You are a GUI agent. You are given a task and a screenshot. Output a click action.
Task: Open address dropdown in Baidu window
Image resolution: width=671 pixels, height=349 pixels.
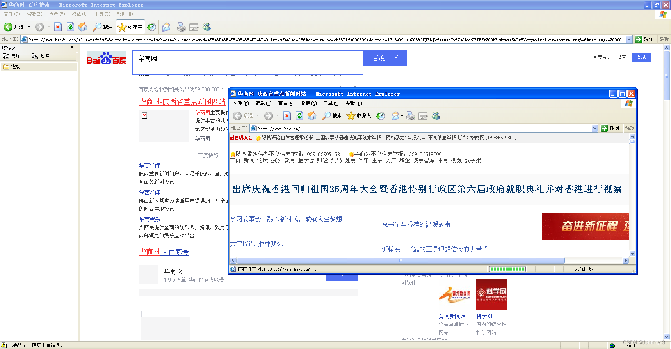click(x=629, y=39)
